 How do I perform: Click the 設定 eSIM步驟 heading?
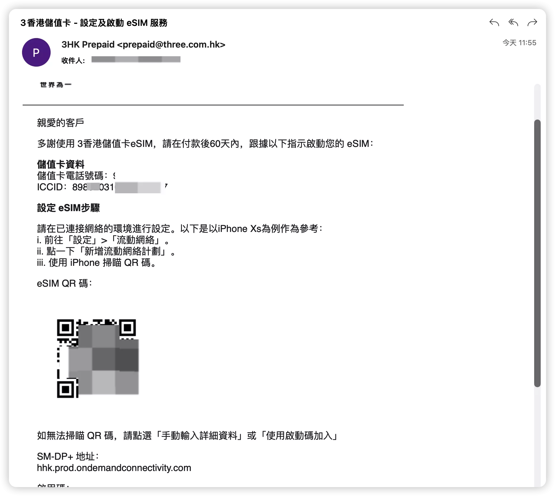tap(68, 208)
